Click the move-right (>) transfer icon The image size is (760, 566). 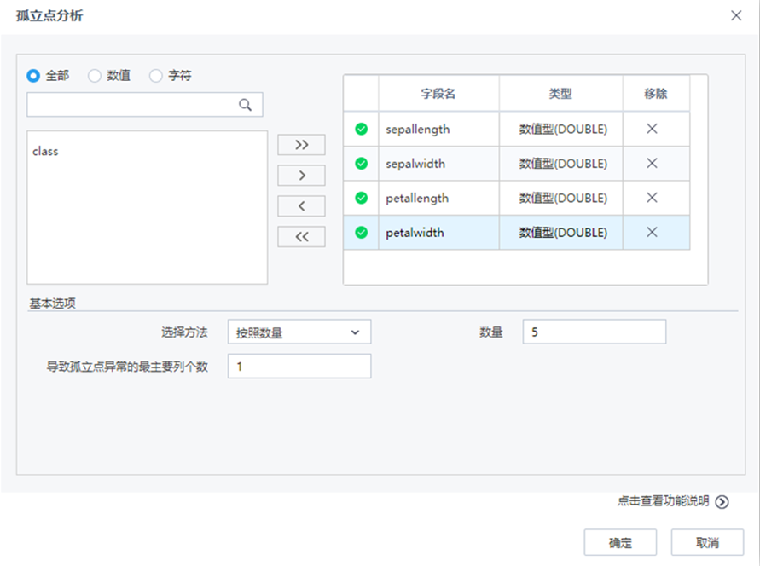302,175
